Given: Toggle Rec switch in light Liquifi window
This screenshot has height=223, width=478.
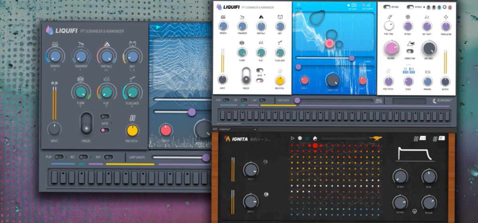Looking at the screenshot, I should pyautogui.click(x=244, y=100).
